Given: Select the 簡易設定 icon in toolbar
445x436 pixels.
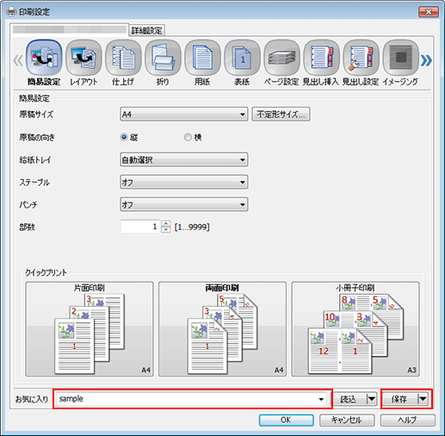Looking at the screenshot, I should [44, 58].
